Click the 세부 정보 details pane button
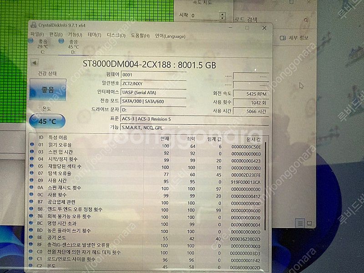 tap(294, 38)
